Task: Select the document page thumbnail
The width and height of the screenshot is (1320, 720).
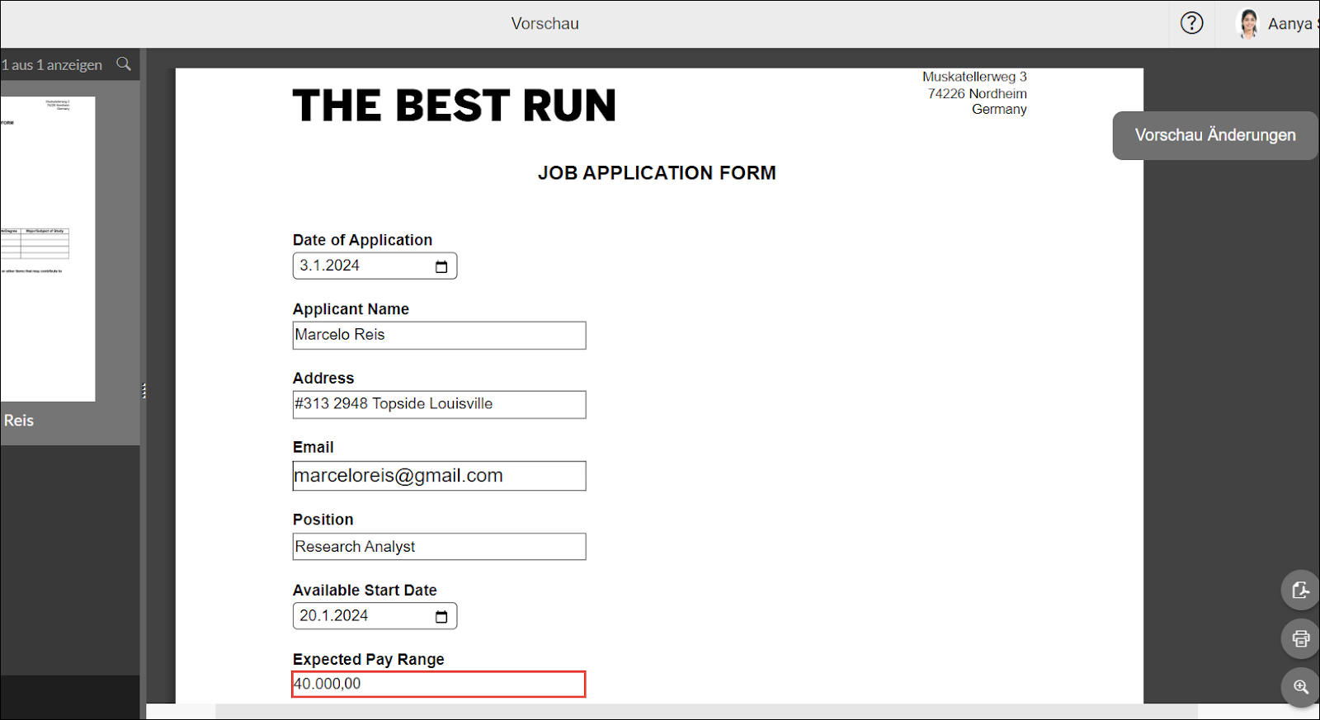Action: tap(48, 248)
